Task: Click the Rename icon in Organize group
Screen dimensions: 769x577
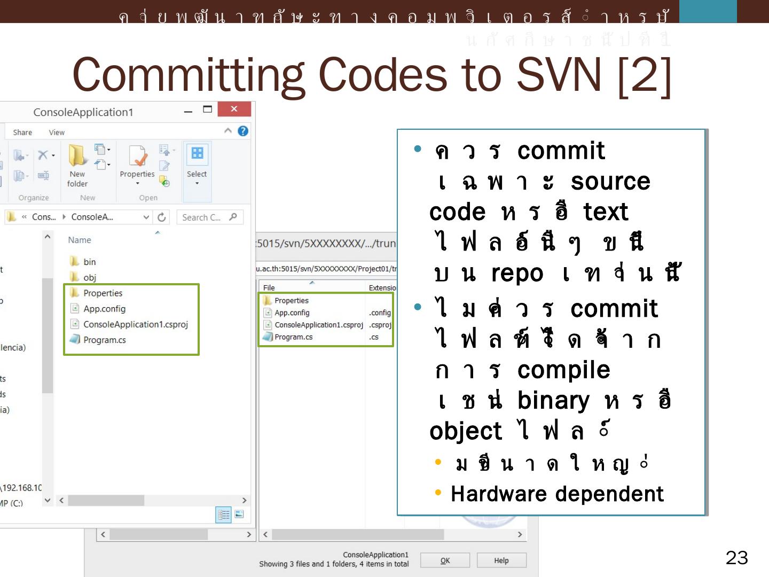Action: pos(43,175)
